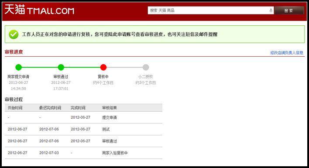Click the 商家入驻复核中 result cell
The width and height of the screenshot is (309, 168).
pyautogui.click(x=115, y=153)
